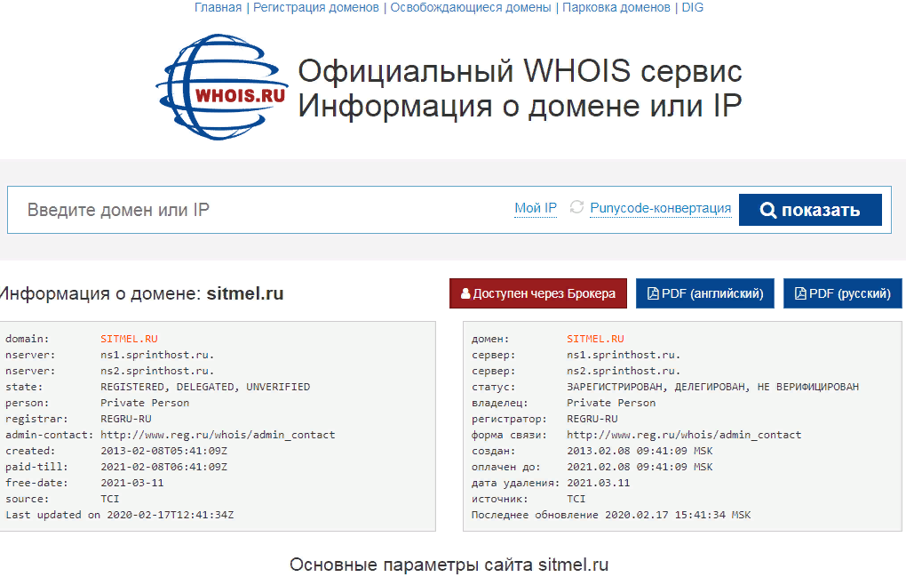Click ns2.sprinthost.ru. in second сервер: row
906x577 pixels.
click(624, 371)
